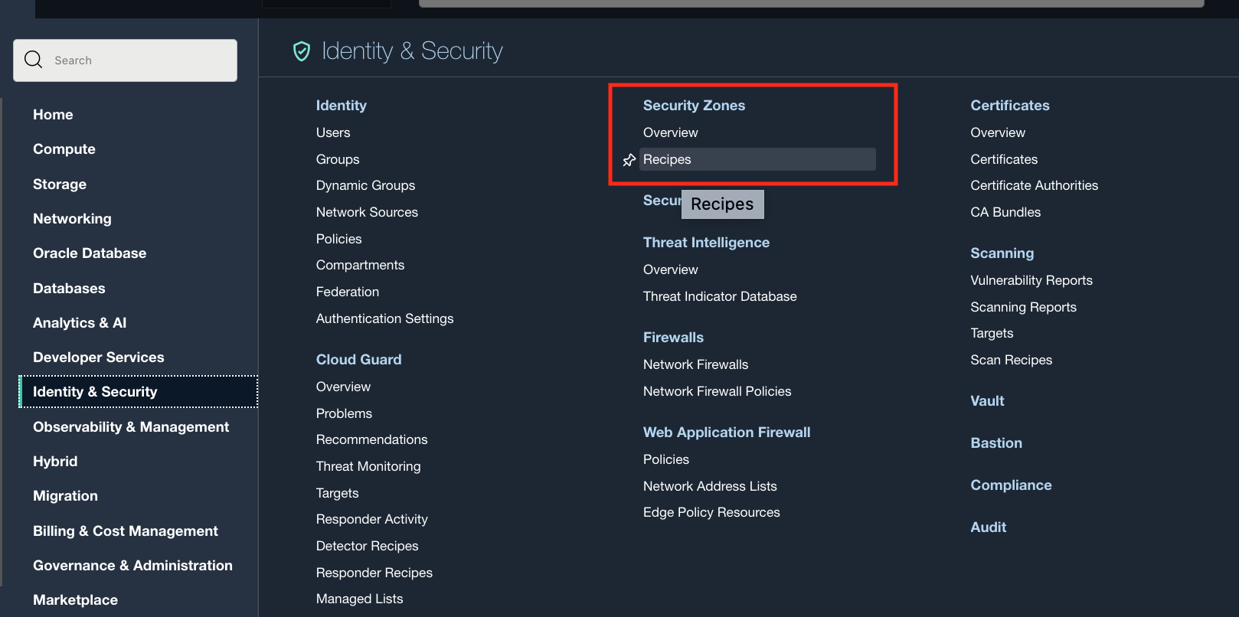Open the Users page under Identity
This screenshot has height=617, width=1239.
[332, 132]
